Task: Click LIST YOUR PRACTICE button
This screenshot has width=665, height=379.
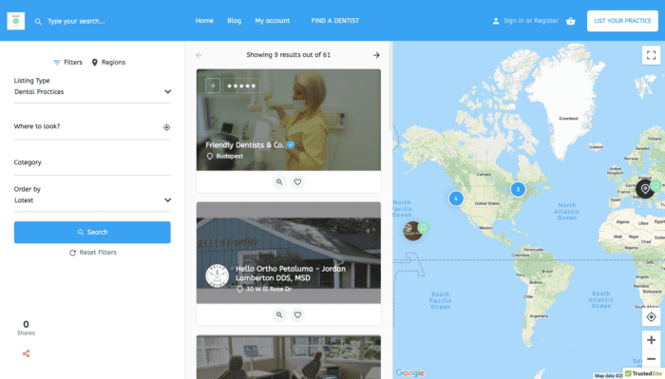Action: coord(622,21)
